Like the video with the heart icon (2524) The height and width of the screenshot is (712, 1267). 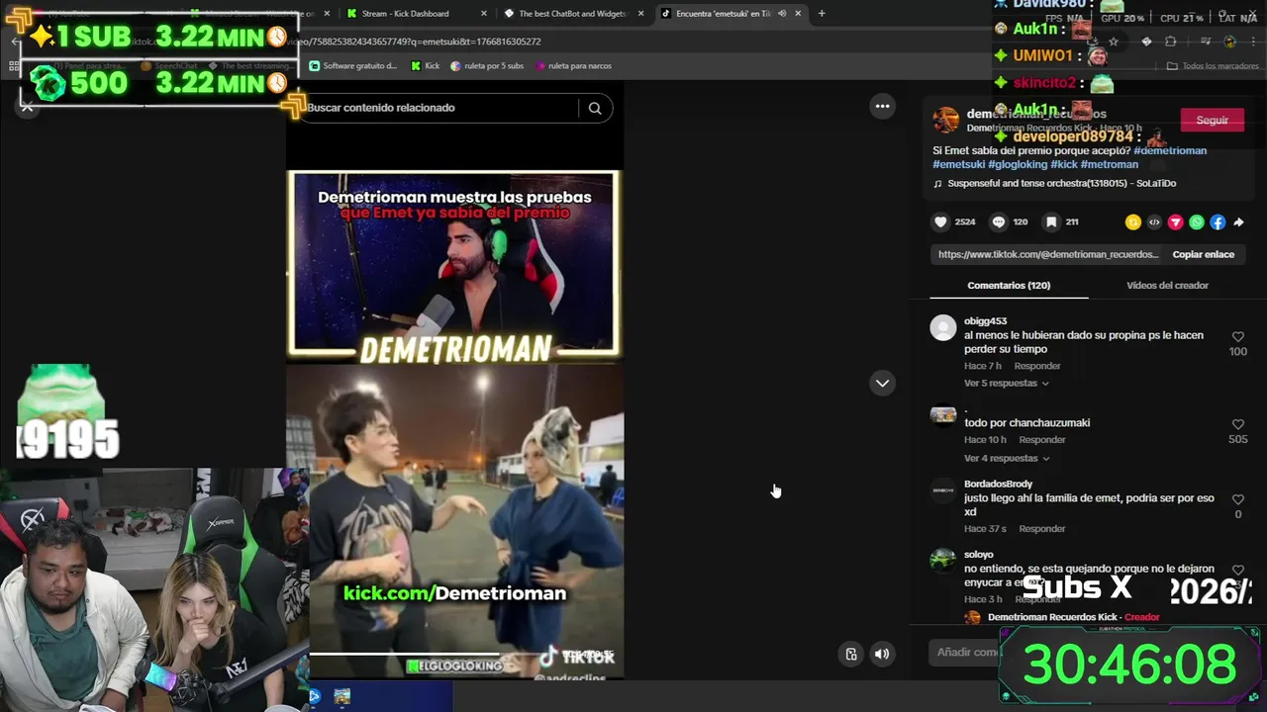(x=940, y=222)
